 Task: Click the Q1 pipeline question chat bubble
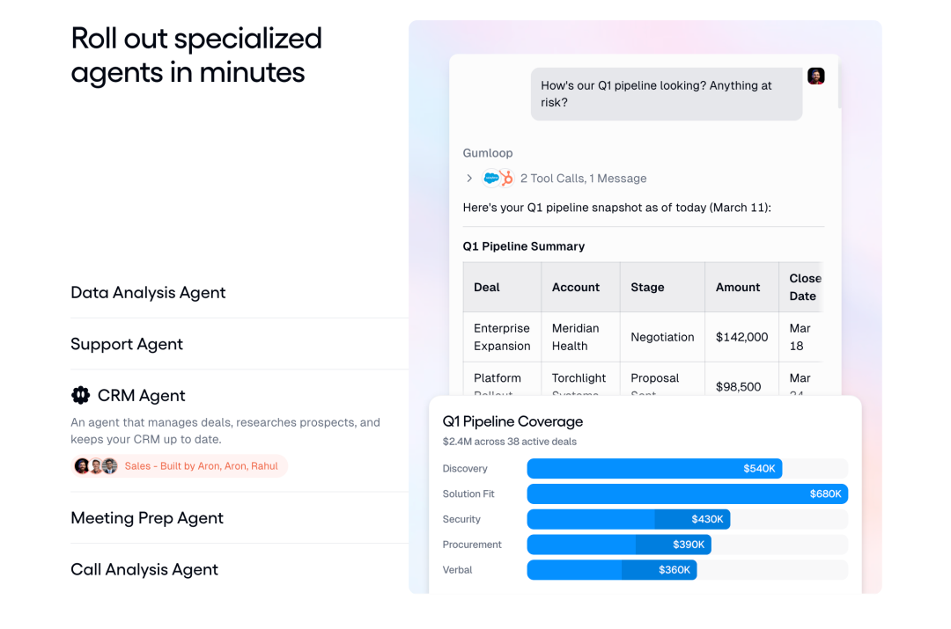(x=667, y=94)
